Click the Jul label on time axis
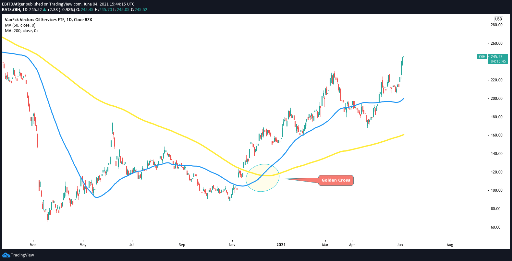512x261 pixels. click(132, 245)
